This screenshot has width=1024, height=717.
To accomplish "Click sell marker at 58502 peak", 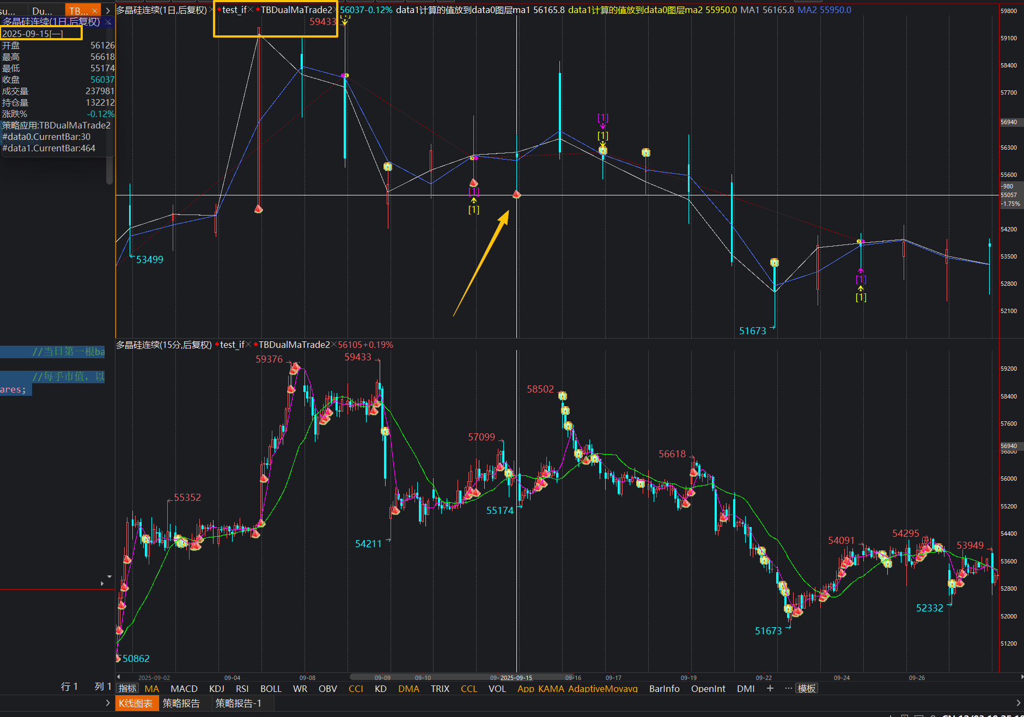I will [562, 396].
